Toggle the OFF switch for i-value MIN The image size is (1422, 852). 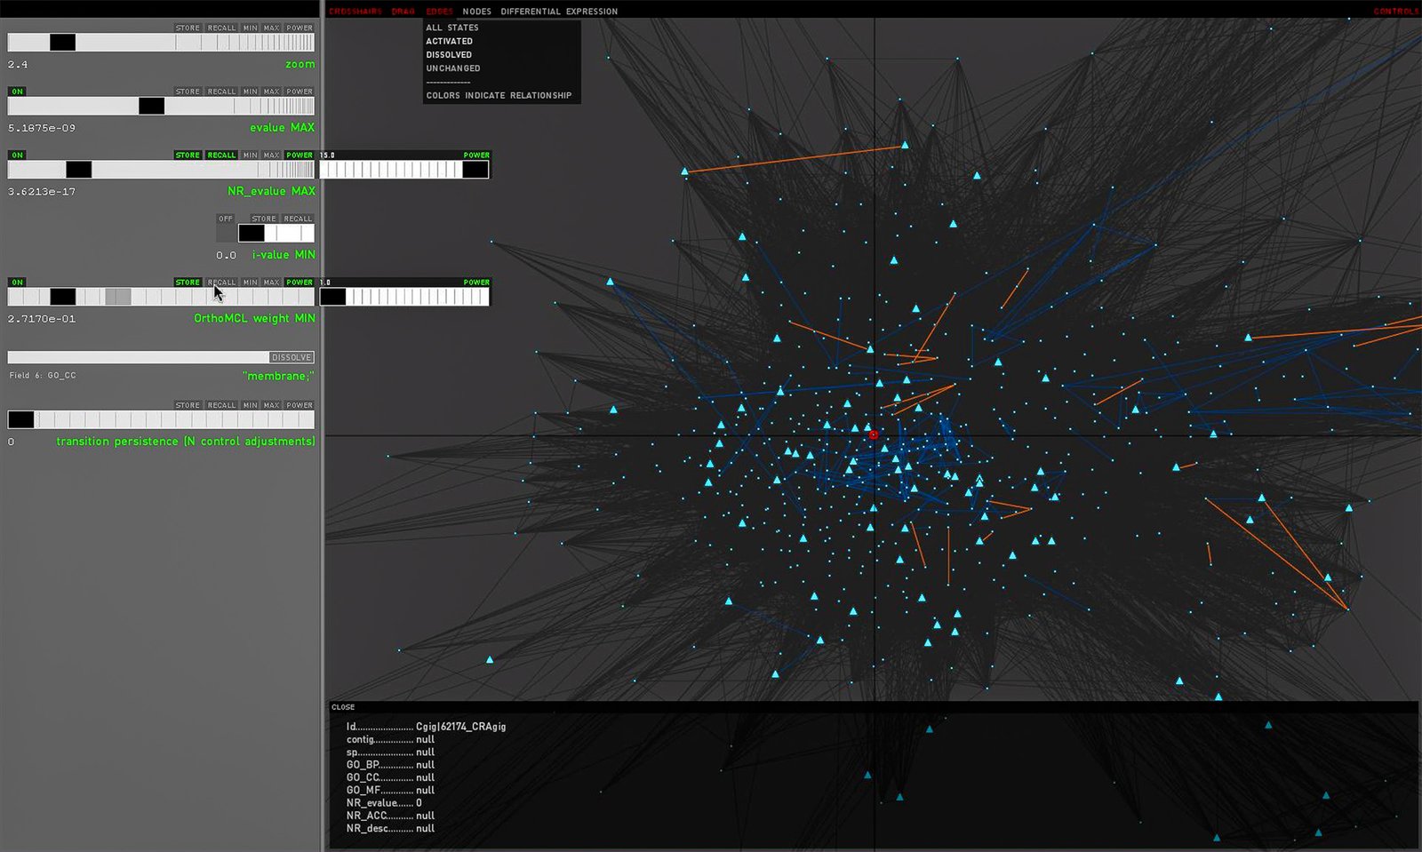[x=226, y=219]
